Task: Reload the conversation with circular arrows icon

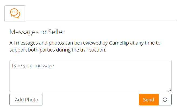Action: [165, 100]
